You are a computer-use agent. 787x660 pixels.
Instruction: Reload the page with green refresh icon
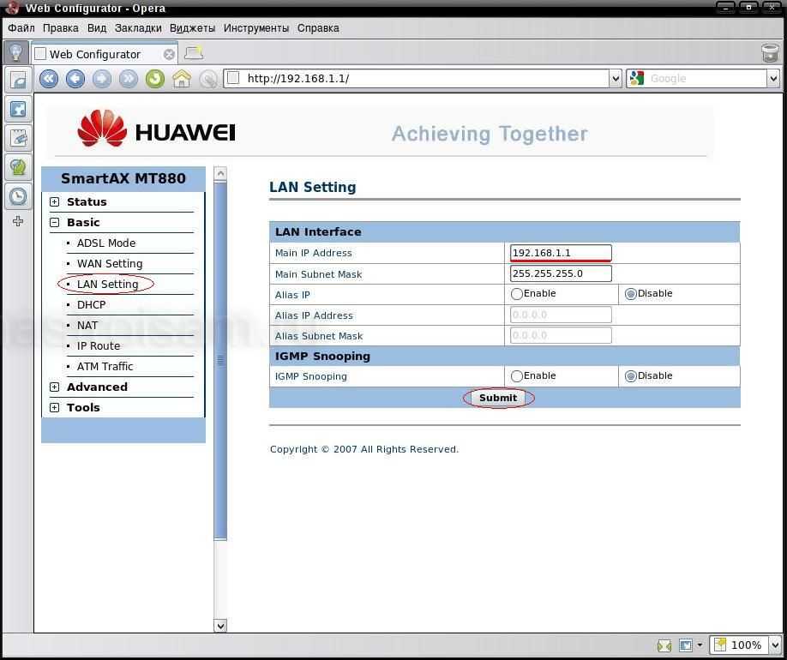[x=155, y=79]
